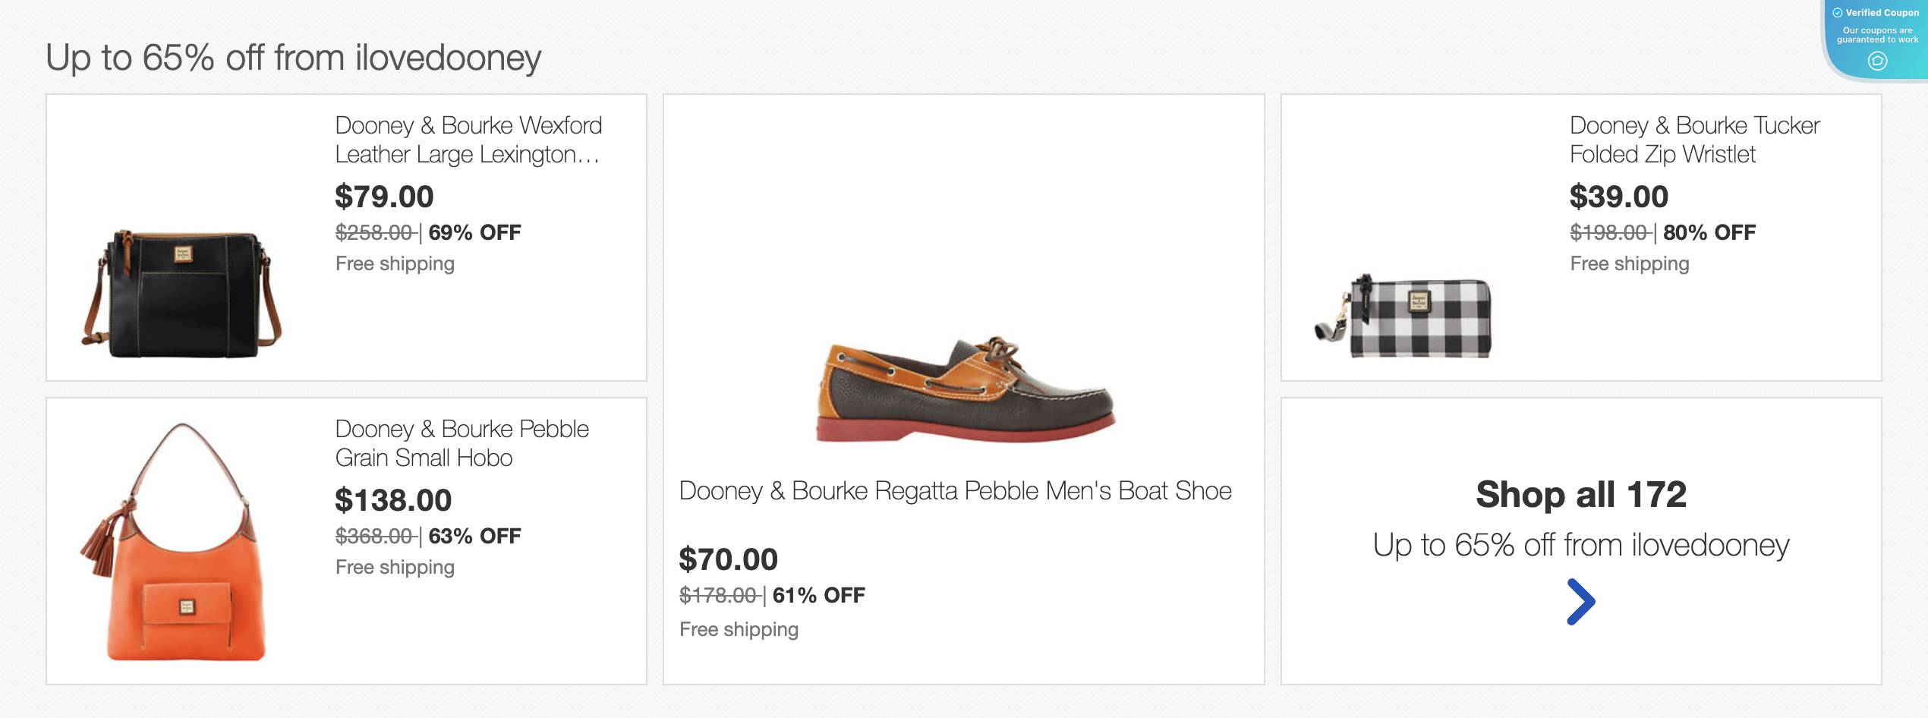Click the crossed-out $368.00 original price
The width and height of the screenshot is (1928, 718).
point(373,535)
